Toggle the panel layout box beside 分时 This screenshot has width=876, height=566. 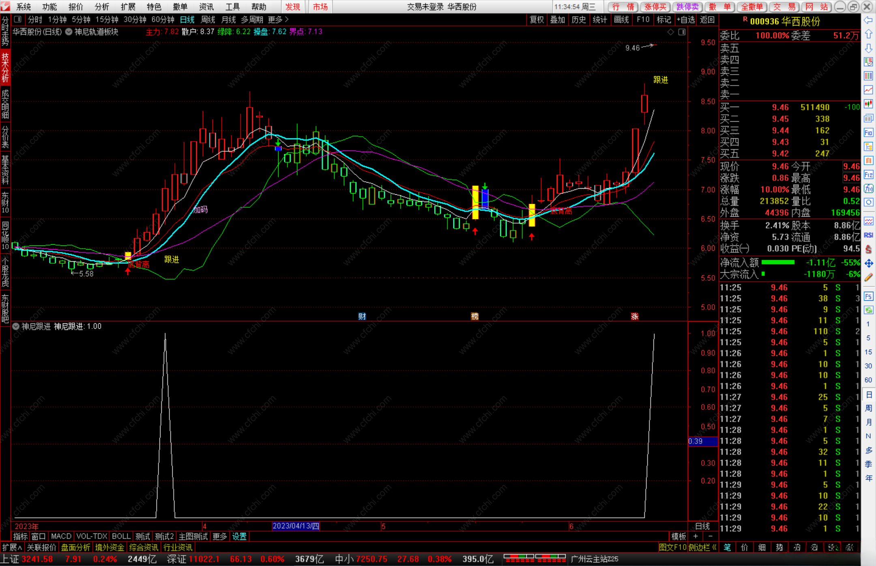click(17, 19)
